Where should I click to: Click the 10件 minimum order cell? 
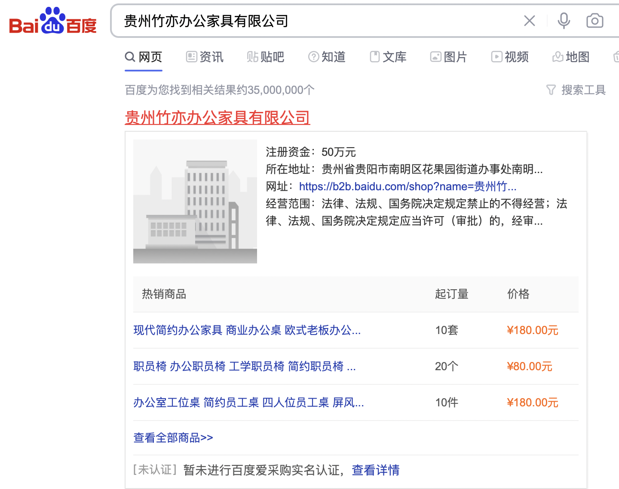coord(447,402)
